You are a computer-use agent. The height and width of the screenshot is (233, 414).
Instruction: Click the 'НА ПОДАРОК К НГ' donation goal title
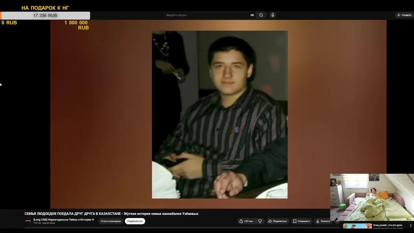[45, 8]
